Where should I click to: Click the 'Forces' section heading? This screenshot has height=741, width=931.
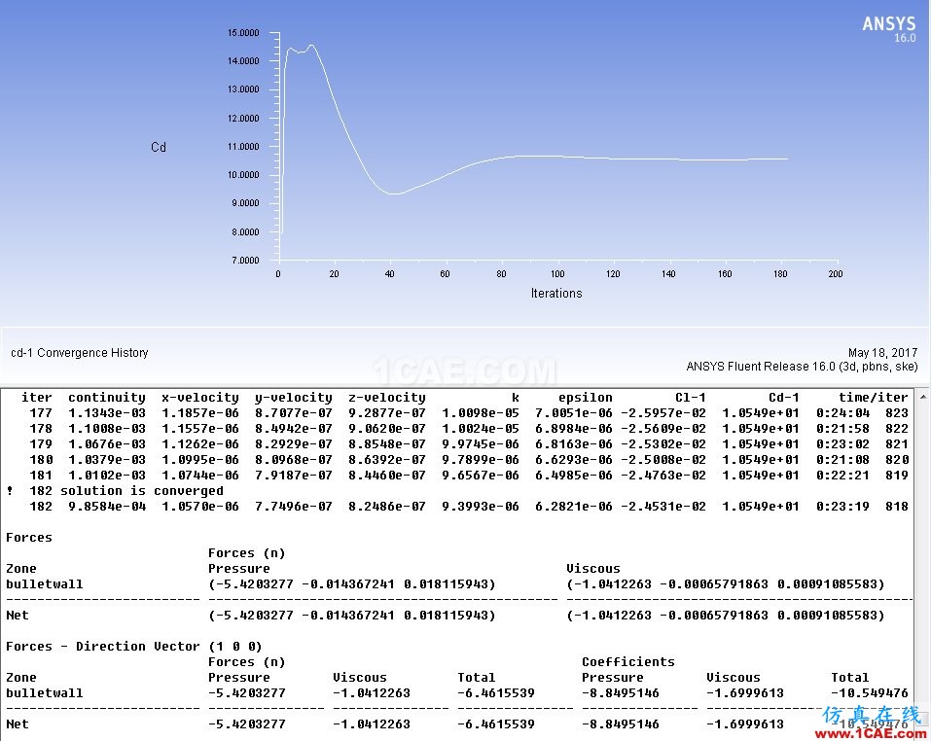[29, 538]
